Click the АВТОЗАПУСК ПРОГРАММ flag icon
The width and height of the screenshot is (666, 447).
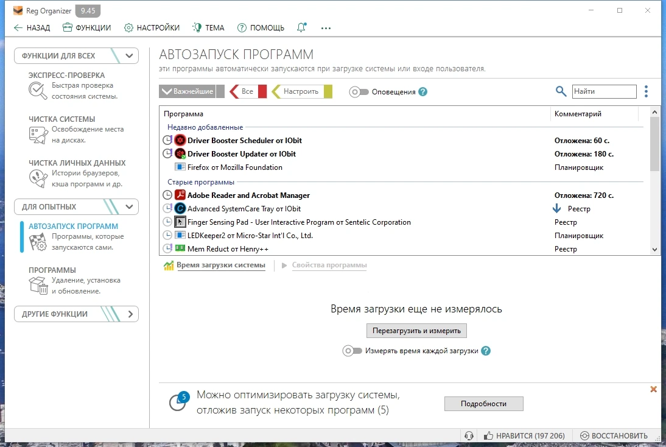pyautogui.click(x=38, y=242)
